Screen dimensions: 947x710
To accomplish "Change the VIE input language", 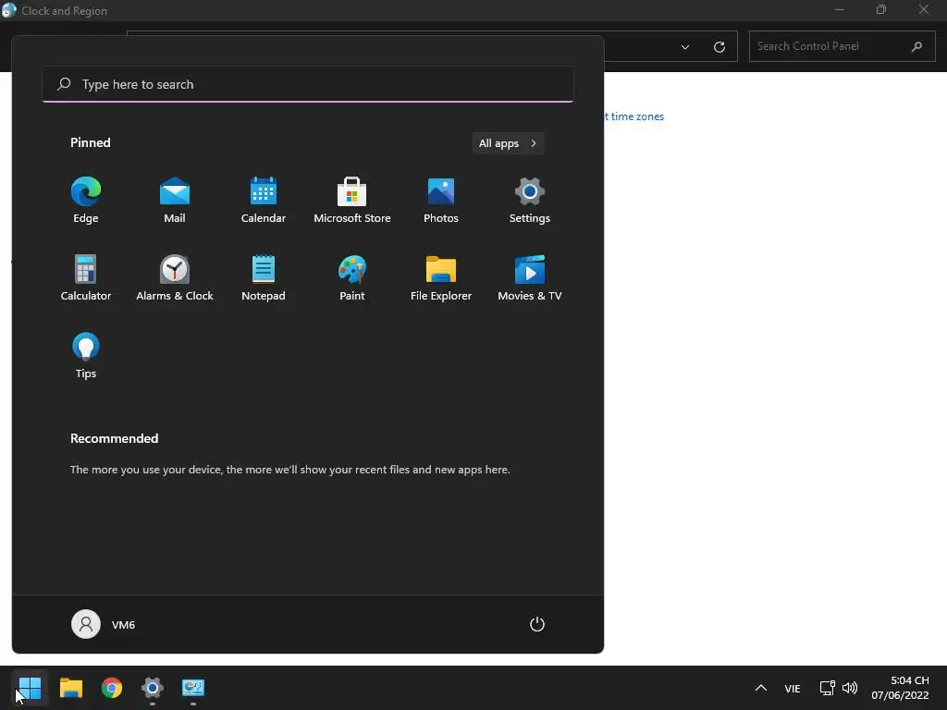I will coord(793,688).
